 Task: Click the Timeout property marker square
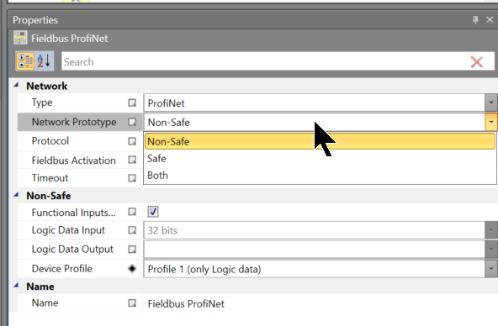[132, 178]
